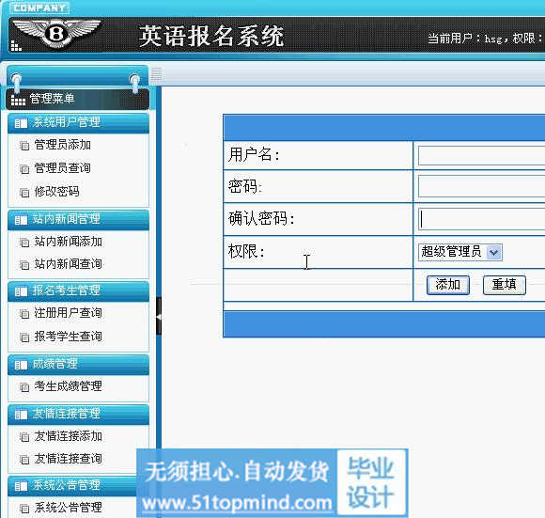Click the icon beside 修改密码
The image size is (545, 518).
pyautogui.click(x=24, y=192)
